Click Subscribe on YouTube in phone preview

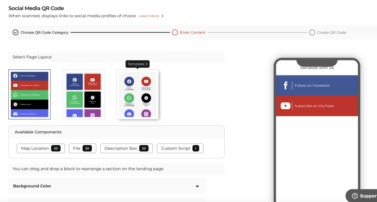click(x=317, y=106)
